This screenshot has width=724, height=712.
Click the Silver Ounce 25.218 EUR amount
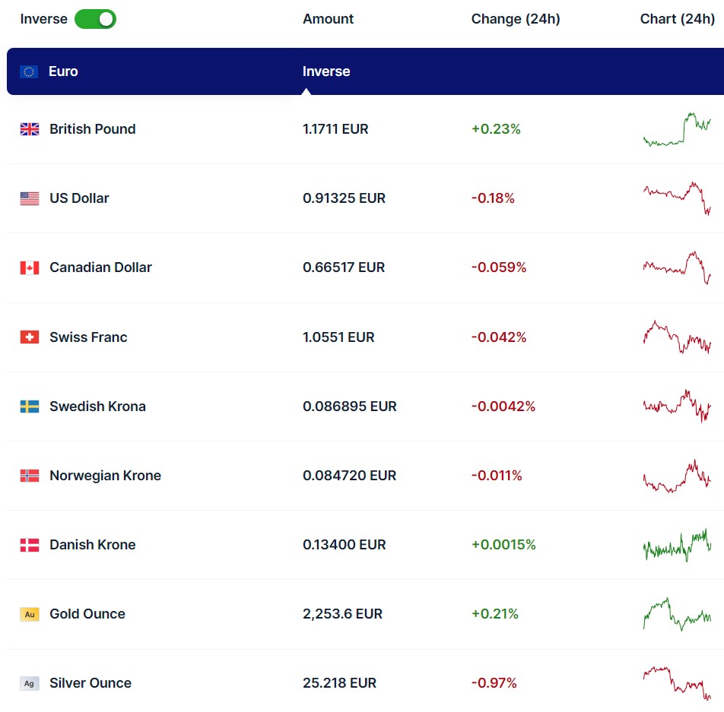[x=339, y=683]
